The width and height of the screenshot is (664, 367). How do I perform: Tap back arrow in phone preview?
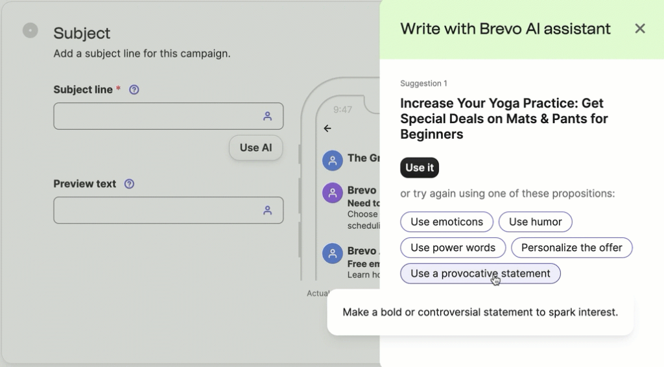pyautogui.click(x=327, y=128)
